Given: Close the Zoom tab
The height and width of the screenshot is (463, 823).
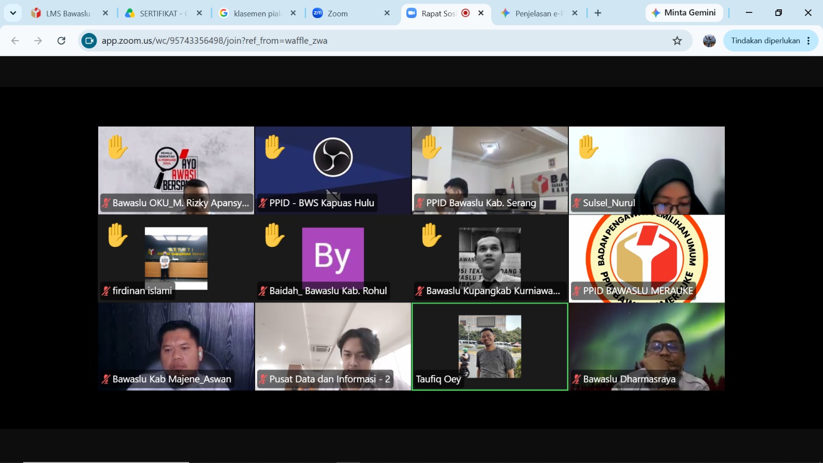Looking at the screenshot, I should pyautogui.click(x=387, y=13).
